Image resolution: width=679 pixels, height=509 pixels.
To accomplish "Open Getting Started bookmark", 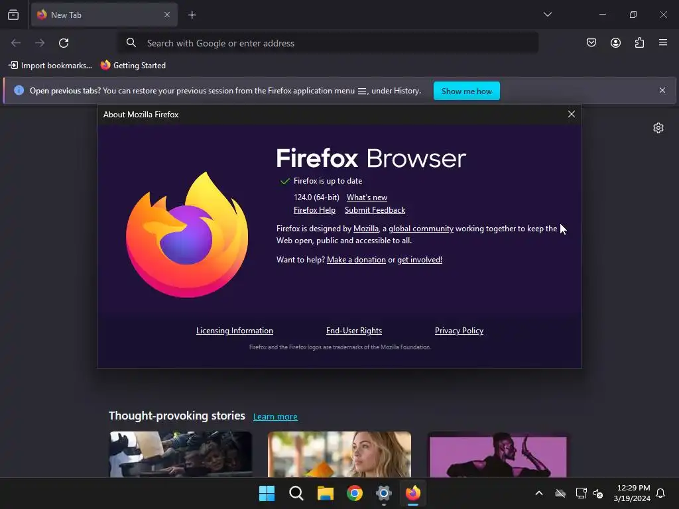I will pos(133,66).
